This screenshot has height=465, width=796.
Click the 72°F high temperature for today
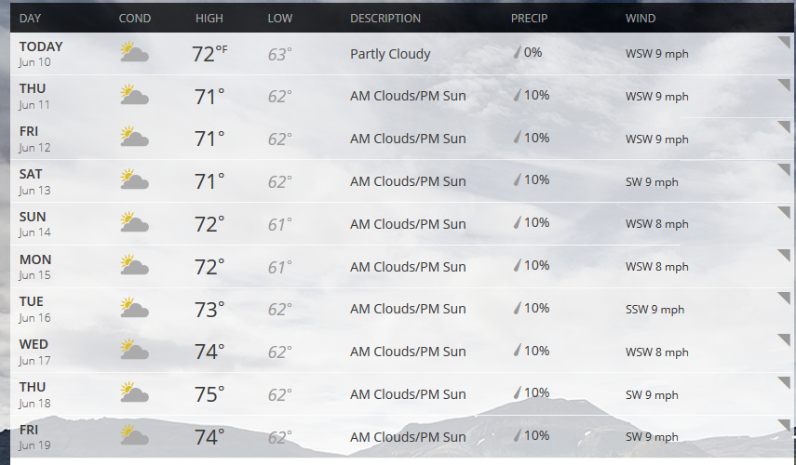(209, 54)
